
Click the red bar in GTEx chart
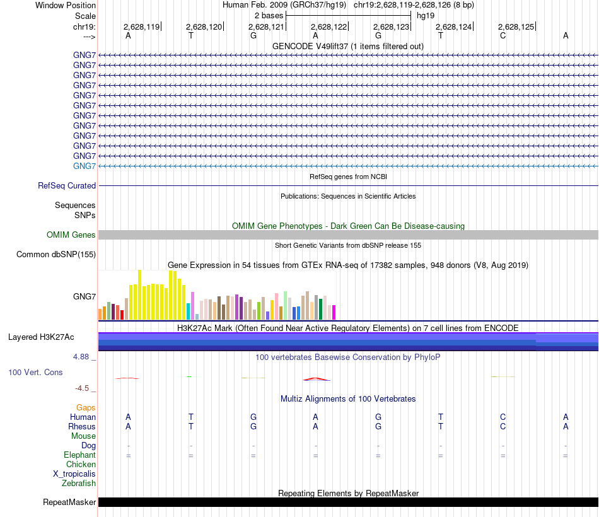point(122,315)
